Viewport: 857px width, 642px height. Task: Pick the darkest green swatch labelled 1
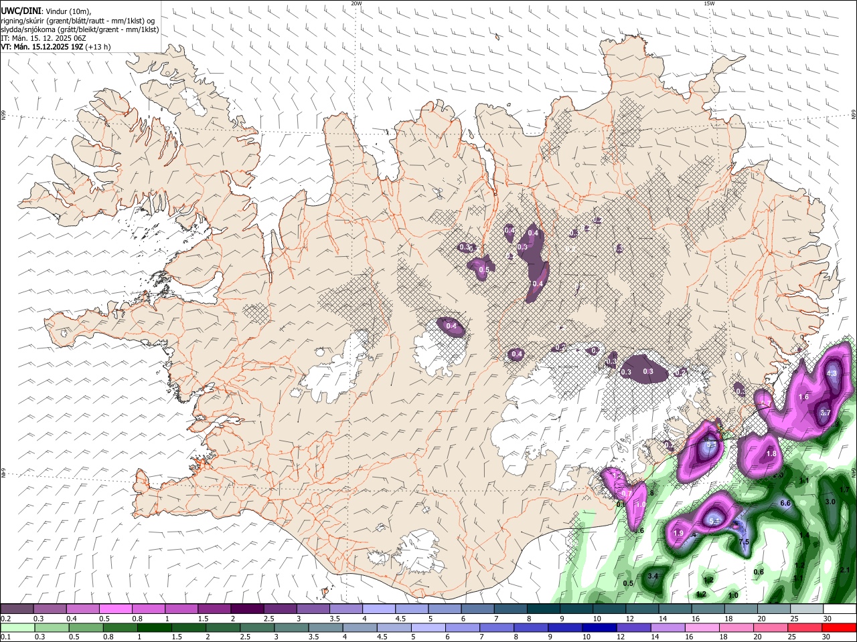(153, 628)
